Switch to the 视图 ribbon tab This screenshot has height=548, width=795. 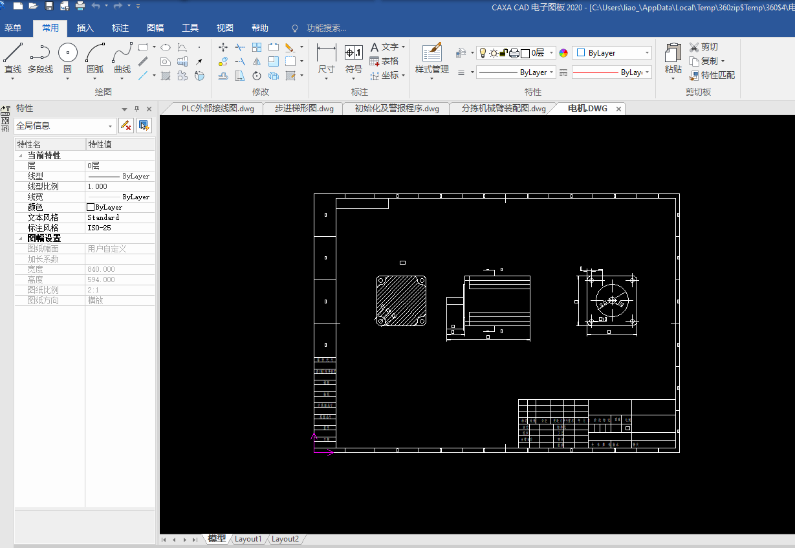click(x=225, y=28)
